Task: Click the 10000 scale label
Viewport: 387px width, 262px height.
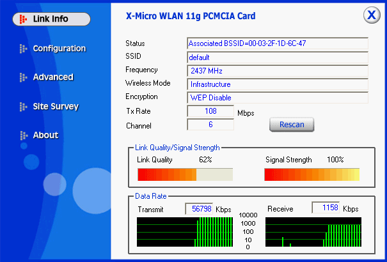Action: tap(248, 215)
